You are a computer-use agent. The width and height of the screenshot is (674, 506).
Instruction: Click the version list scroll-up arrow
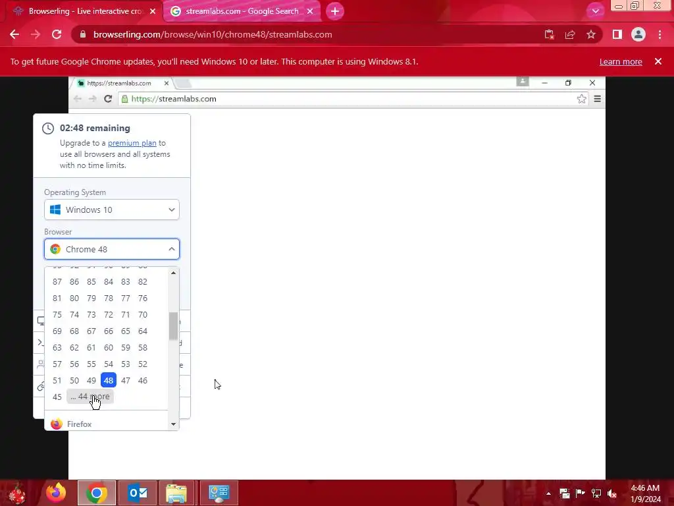coord(173,273)
